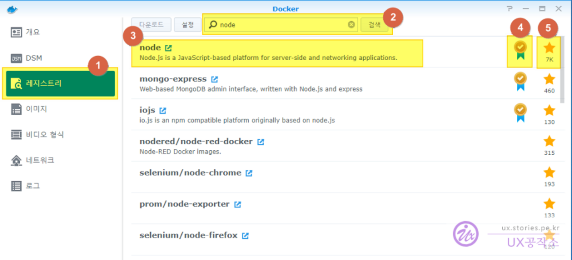Open selenium/node-chrome external link icon
The width and height of the screenshot is (572, 260).
[249, 173]
